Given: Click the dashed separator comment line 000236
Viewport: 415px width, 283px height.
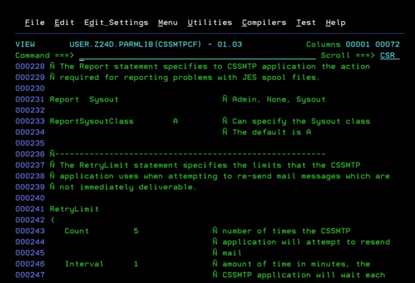Looking at the screenshot, I should tap(188, 154).
